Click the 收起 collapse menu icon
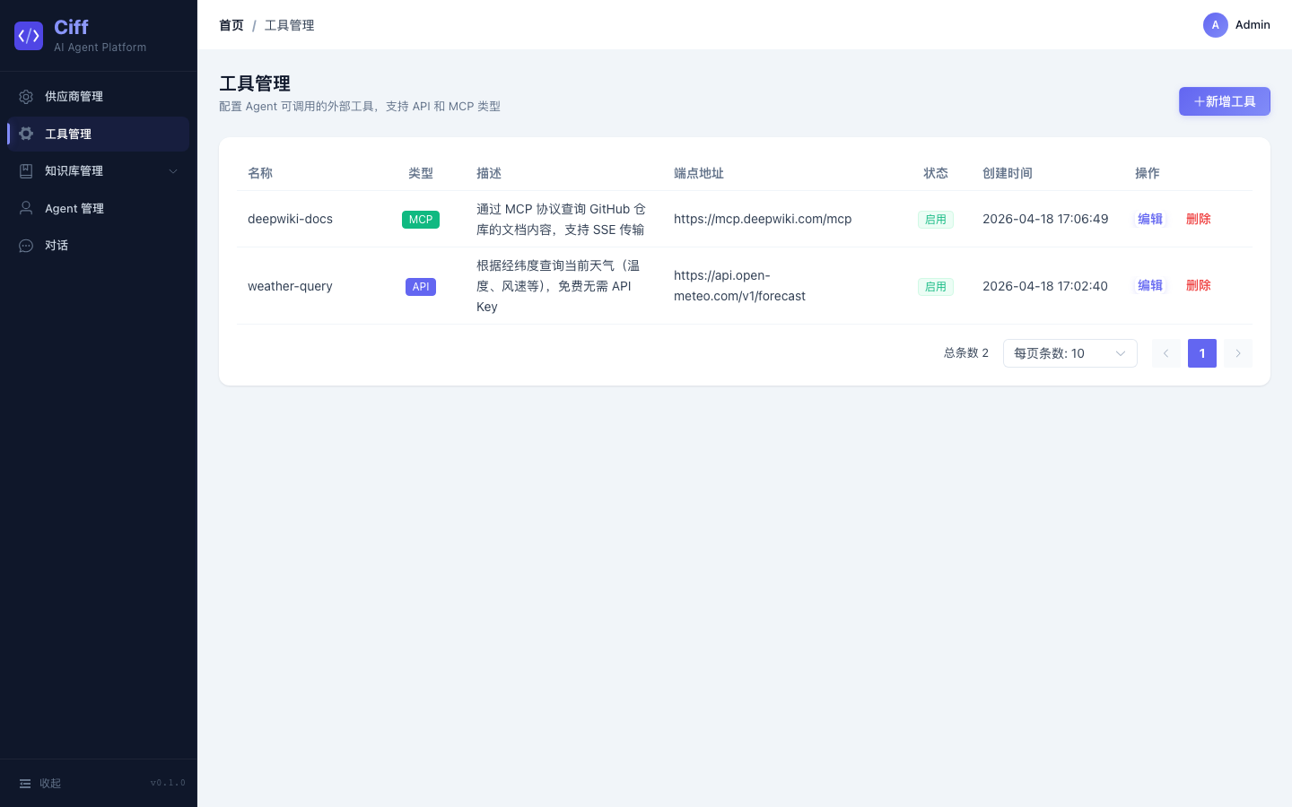 point(25,784)
